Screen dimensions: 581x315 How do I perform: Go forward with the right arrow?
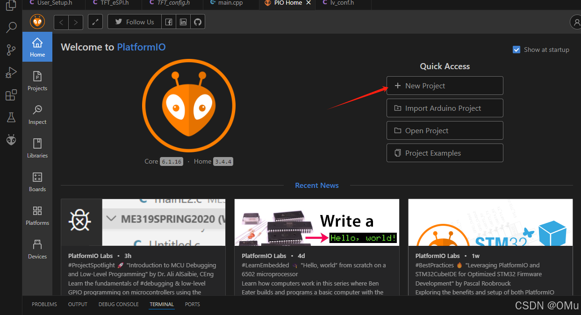pyautogui.click(x=76, y=22)
